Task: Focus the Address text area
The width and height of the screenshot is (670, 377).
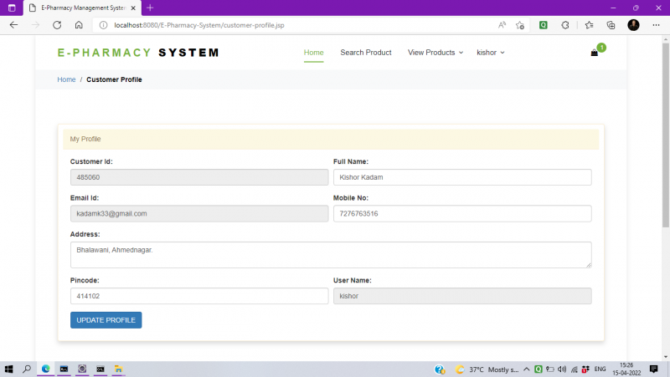Action: click(331, 255)
